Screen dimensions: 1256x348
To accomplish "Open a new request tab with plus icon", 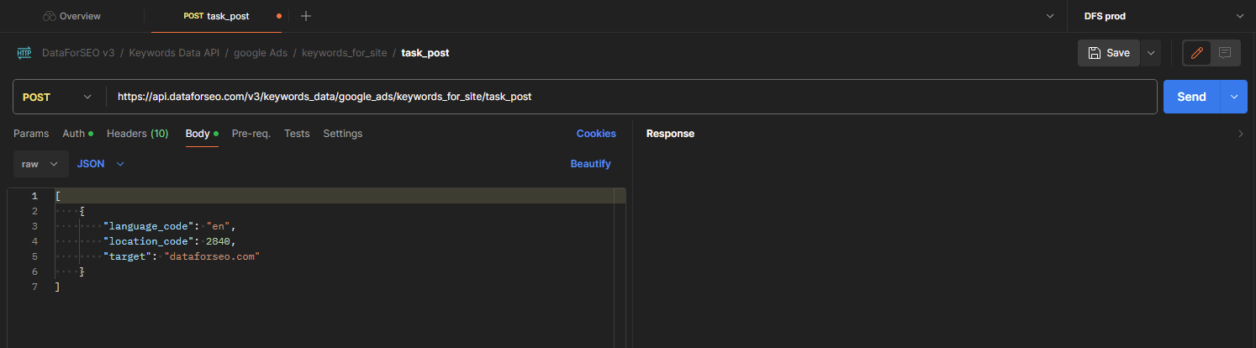I will [306, 16].
